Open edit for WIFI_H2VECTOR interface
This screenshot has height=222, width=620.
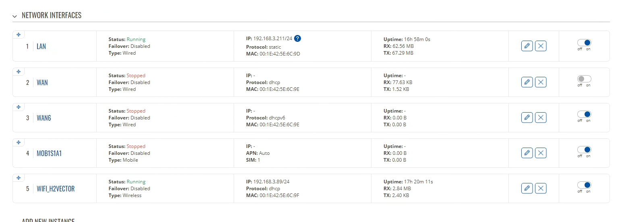coord(527,188)
